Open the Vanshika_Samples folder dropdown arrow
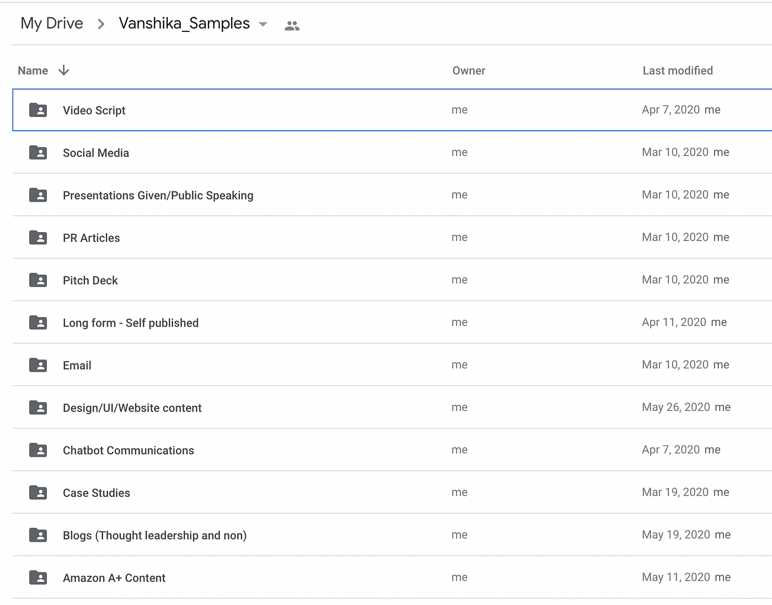 pyautogui.click(x=263, y=24)
